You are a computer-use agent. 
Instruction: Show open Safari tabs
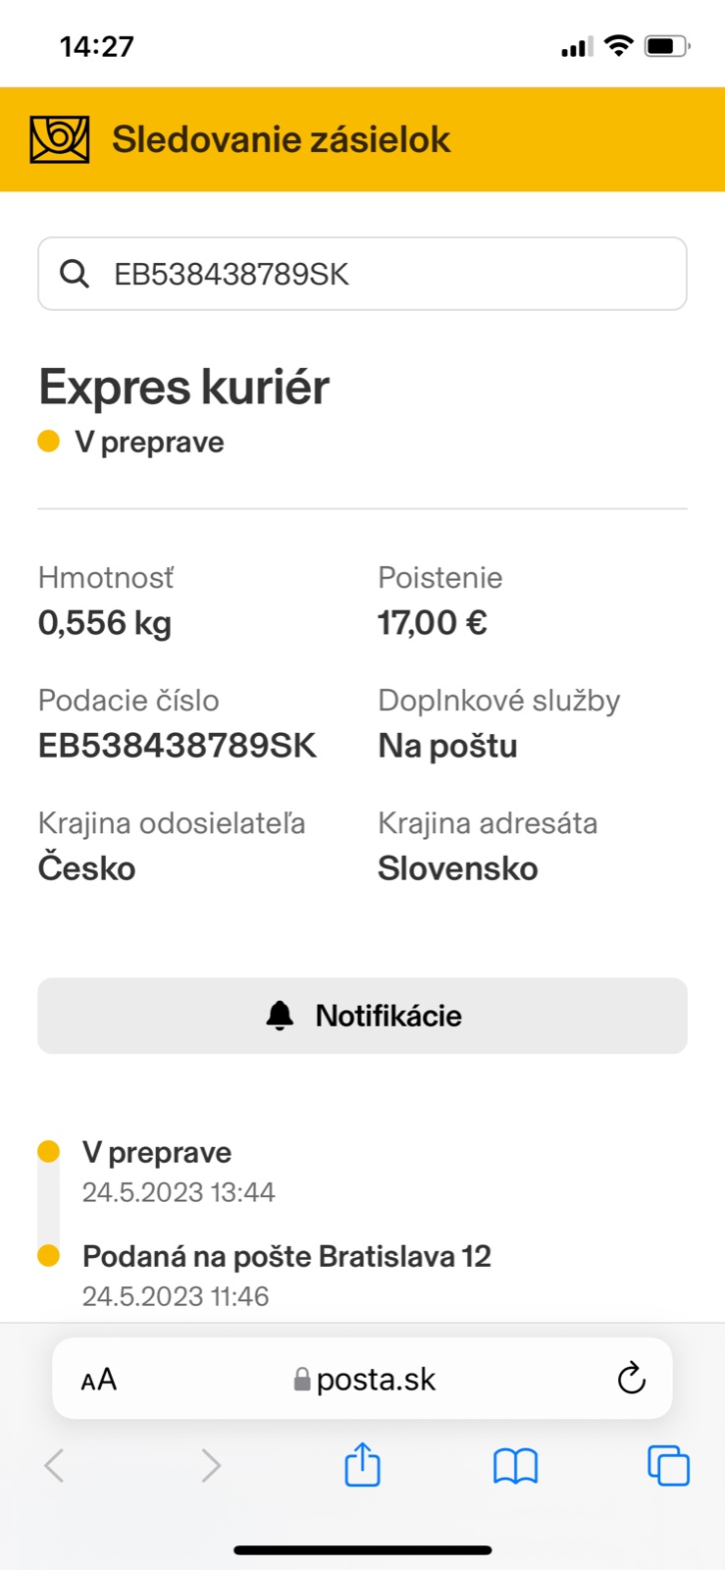tap(668, 1466)
